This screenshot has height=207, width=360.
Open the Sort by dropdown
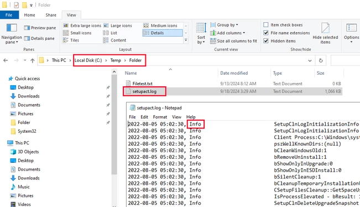click(x=201, y=34)
